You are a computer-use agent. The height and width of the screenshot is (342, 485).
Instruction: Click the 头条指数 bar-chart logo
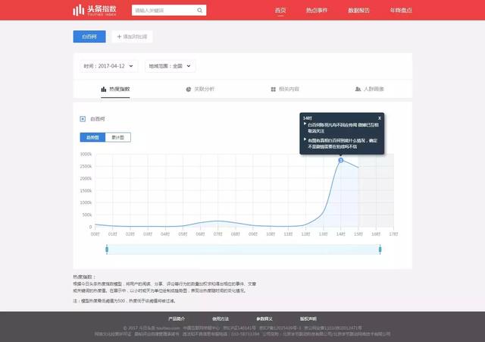pyautogui.click(x=95, y=10)
